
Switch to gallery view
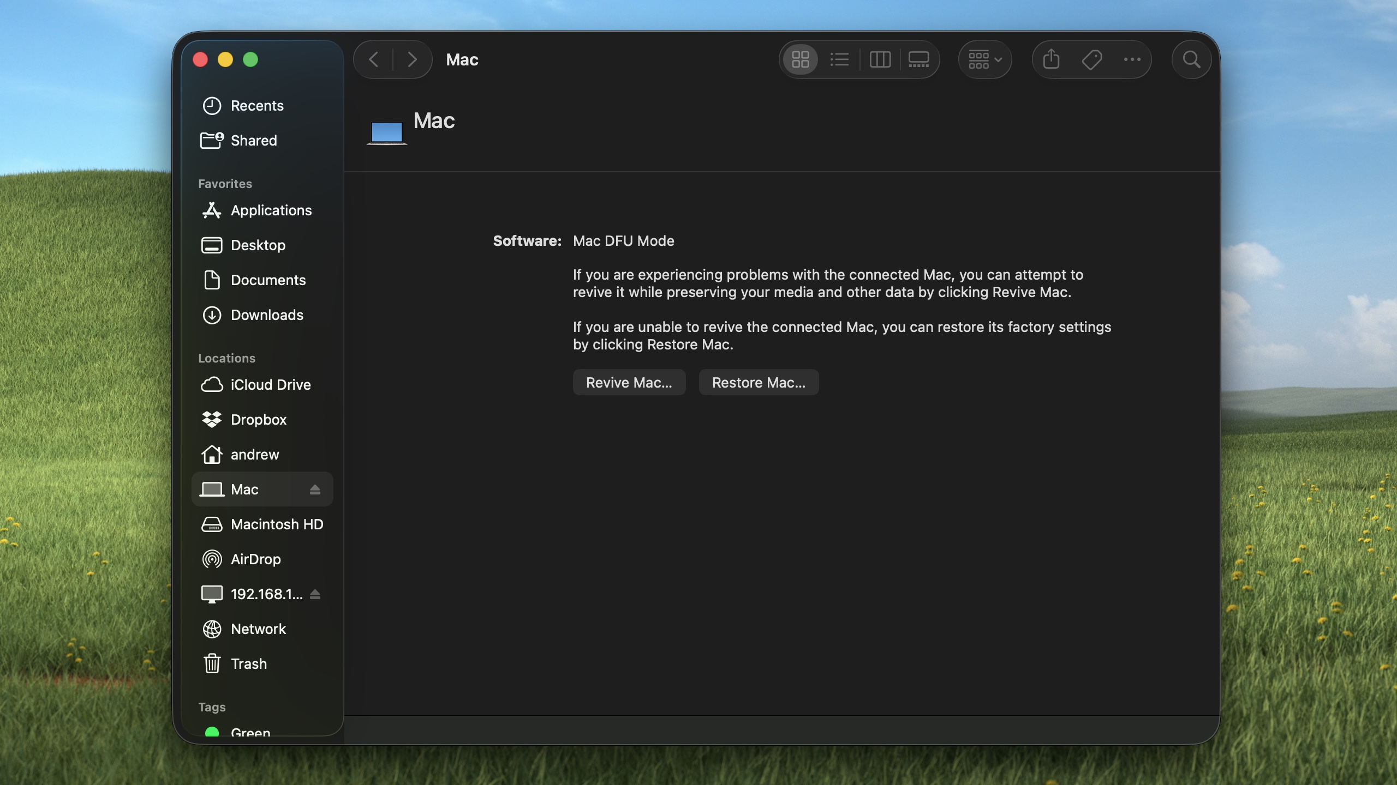pos(918,59)
